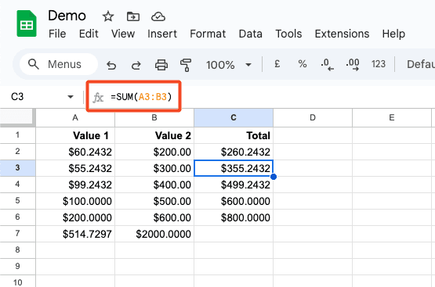Viewport: 435px width, 287px height.
Task: Select cell with $99.2432
Action: coord(75,185)
